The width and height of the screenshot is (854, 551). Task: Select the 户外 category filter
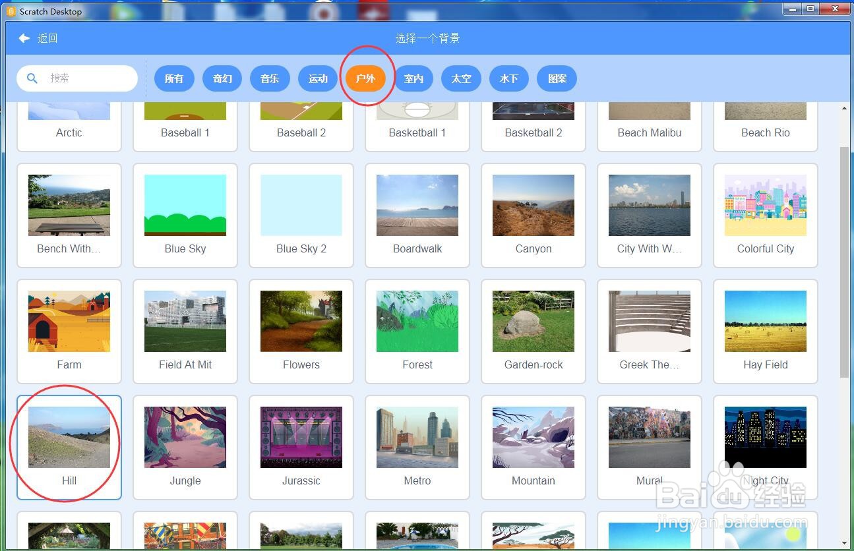[x=365, y=78]
